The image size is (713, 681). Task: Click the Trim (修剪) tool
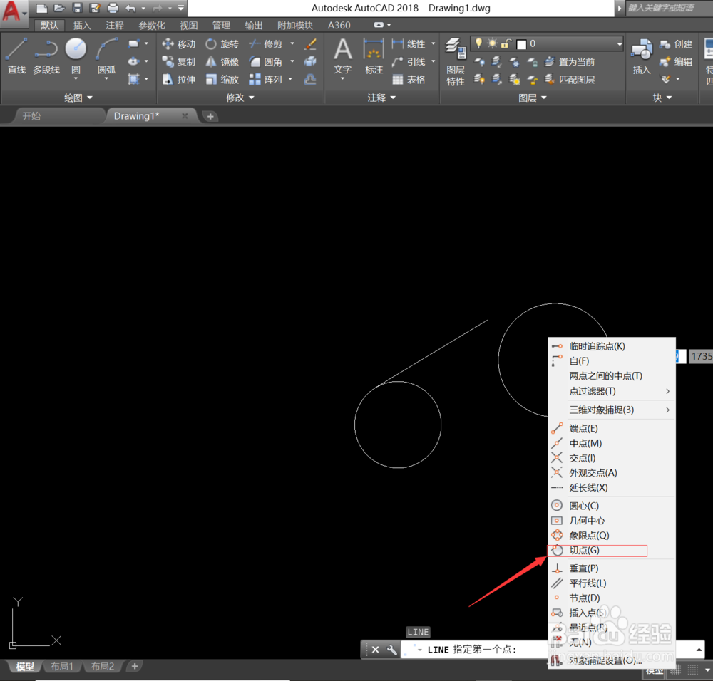coord(265,43)
